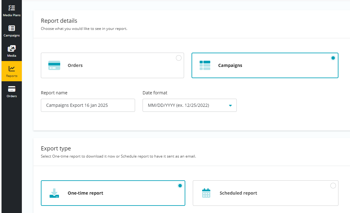Select the Campaigns radio button

(x=333, y=58)
